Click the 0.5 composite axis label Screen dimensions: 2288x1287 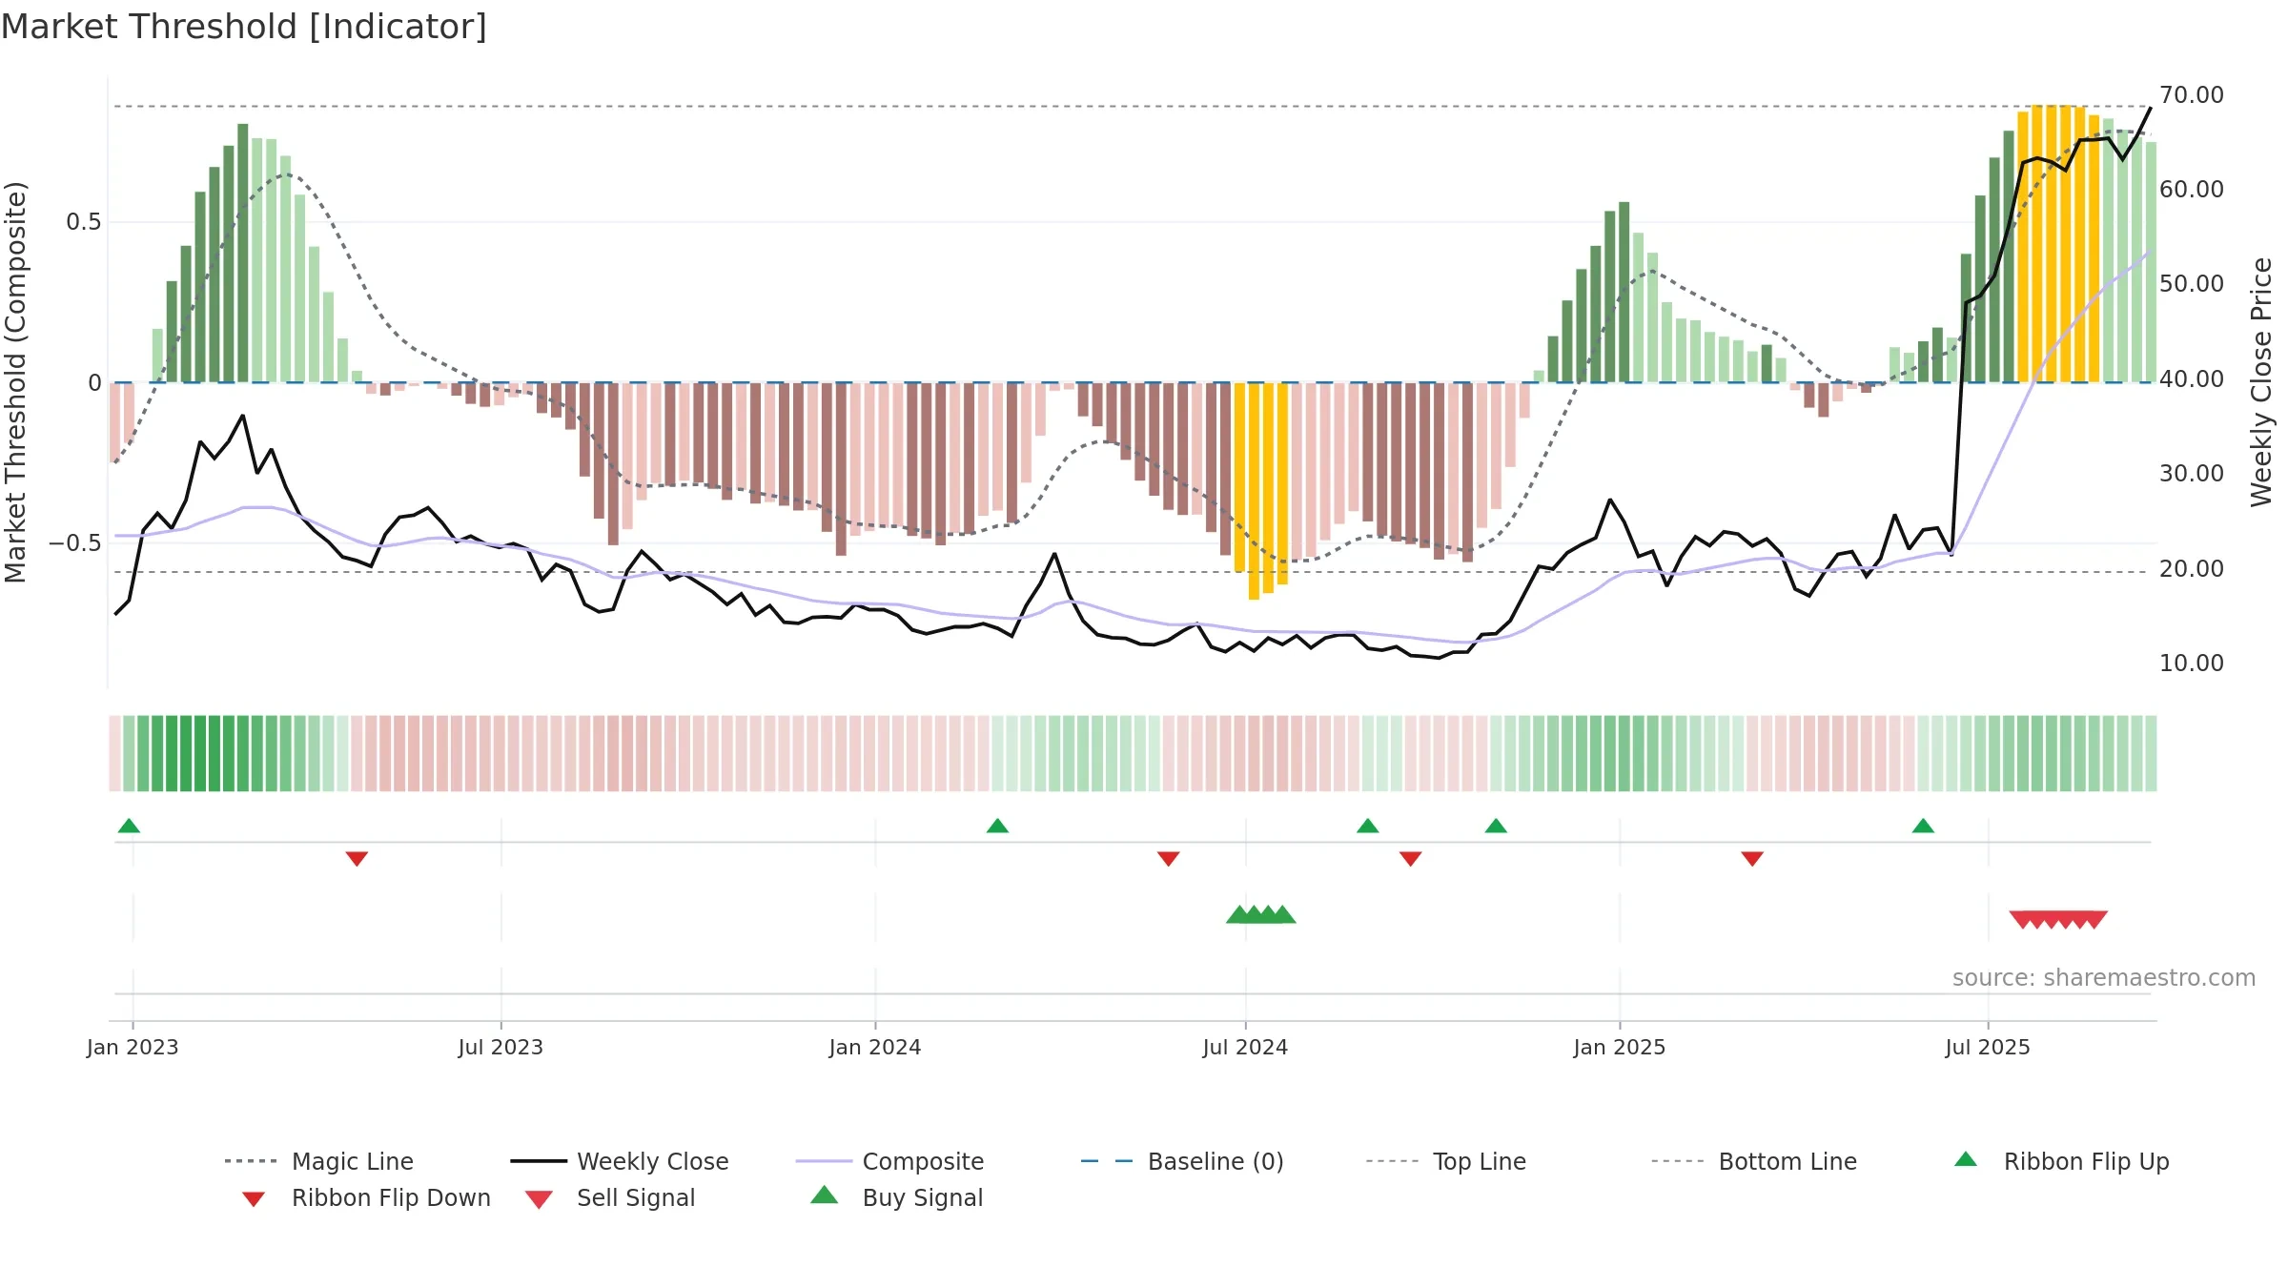pos(84,222)
